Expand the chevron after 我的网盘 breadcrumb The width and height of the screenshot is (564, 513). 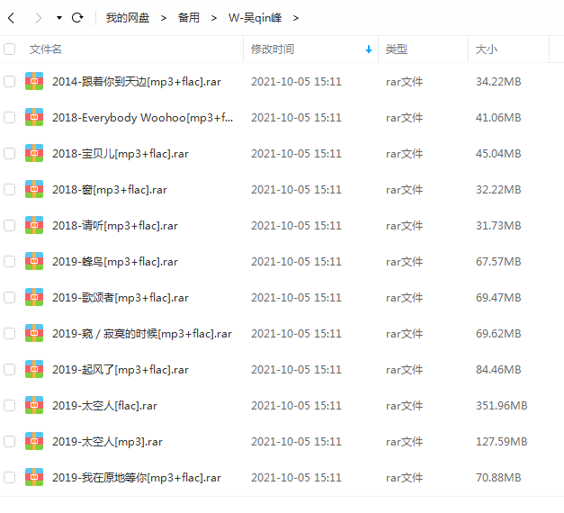coord(164,18)
